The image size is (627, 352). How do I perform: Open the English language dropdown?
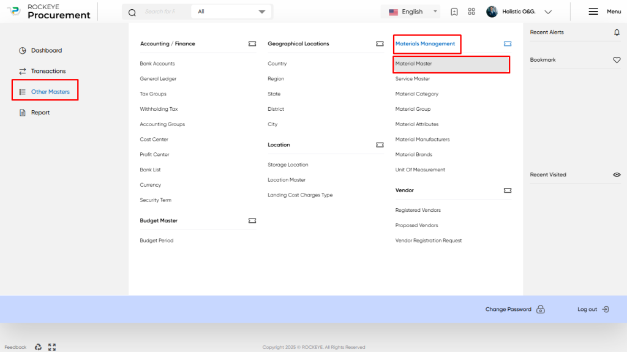(x=410, y=12)
